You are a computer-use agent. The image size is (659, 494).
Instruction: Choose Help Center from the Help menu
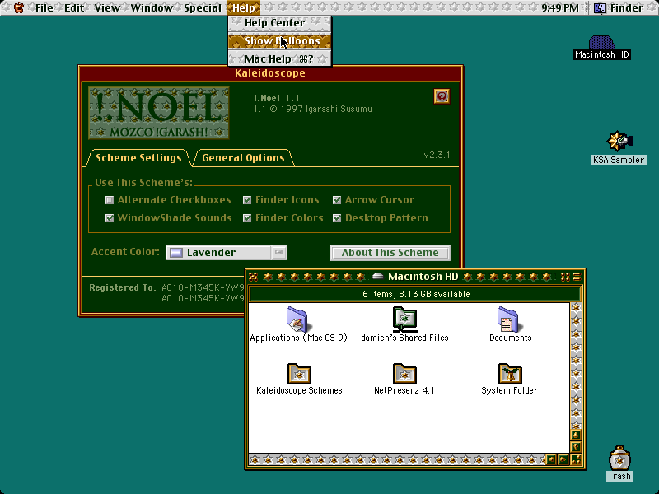[279, 23]
